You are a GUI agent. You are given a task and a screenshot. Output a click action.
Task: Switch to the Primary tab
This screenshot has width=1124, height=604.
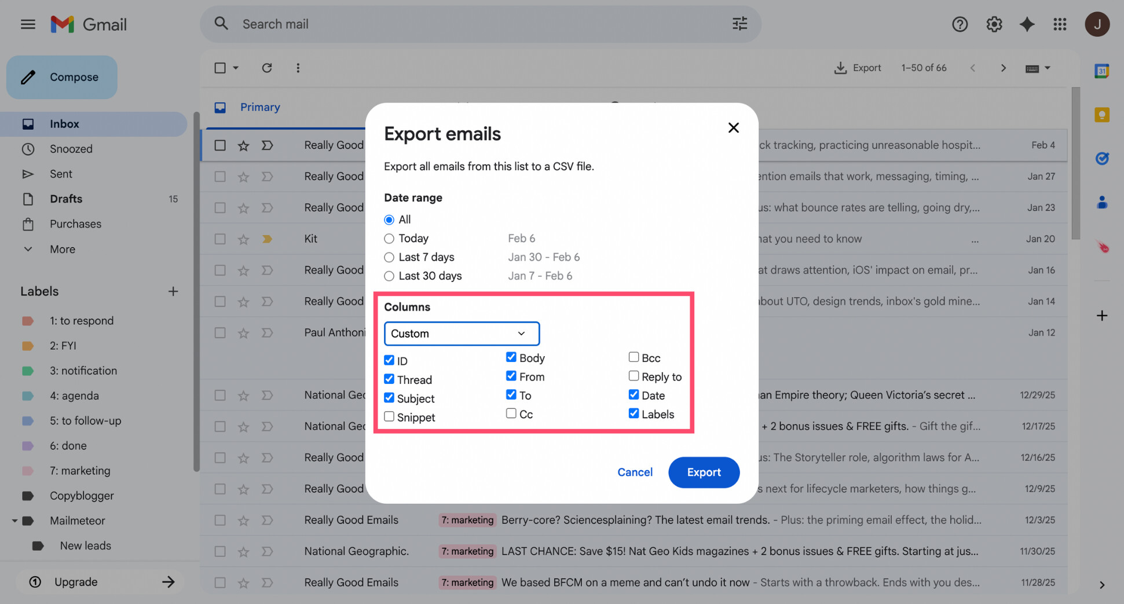tap(259, 107)
